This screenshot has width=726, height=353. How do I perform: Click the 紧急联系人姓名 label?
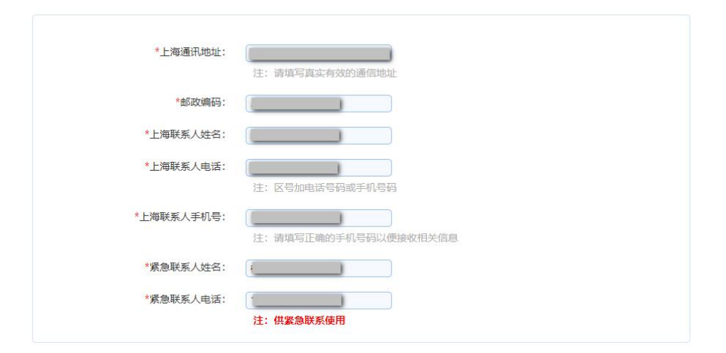click(186, 267)
